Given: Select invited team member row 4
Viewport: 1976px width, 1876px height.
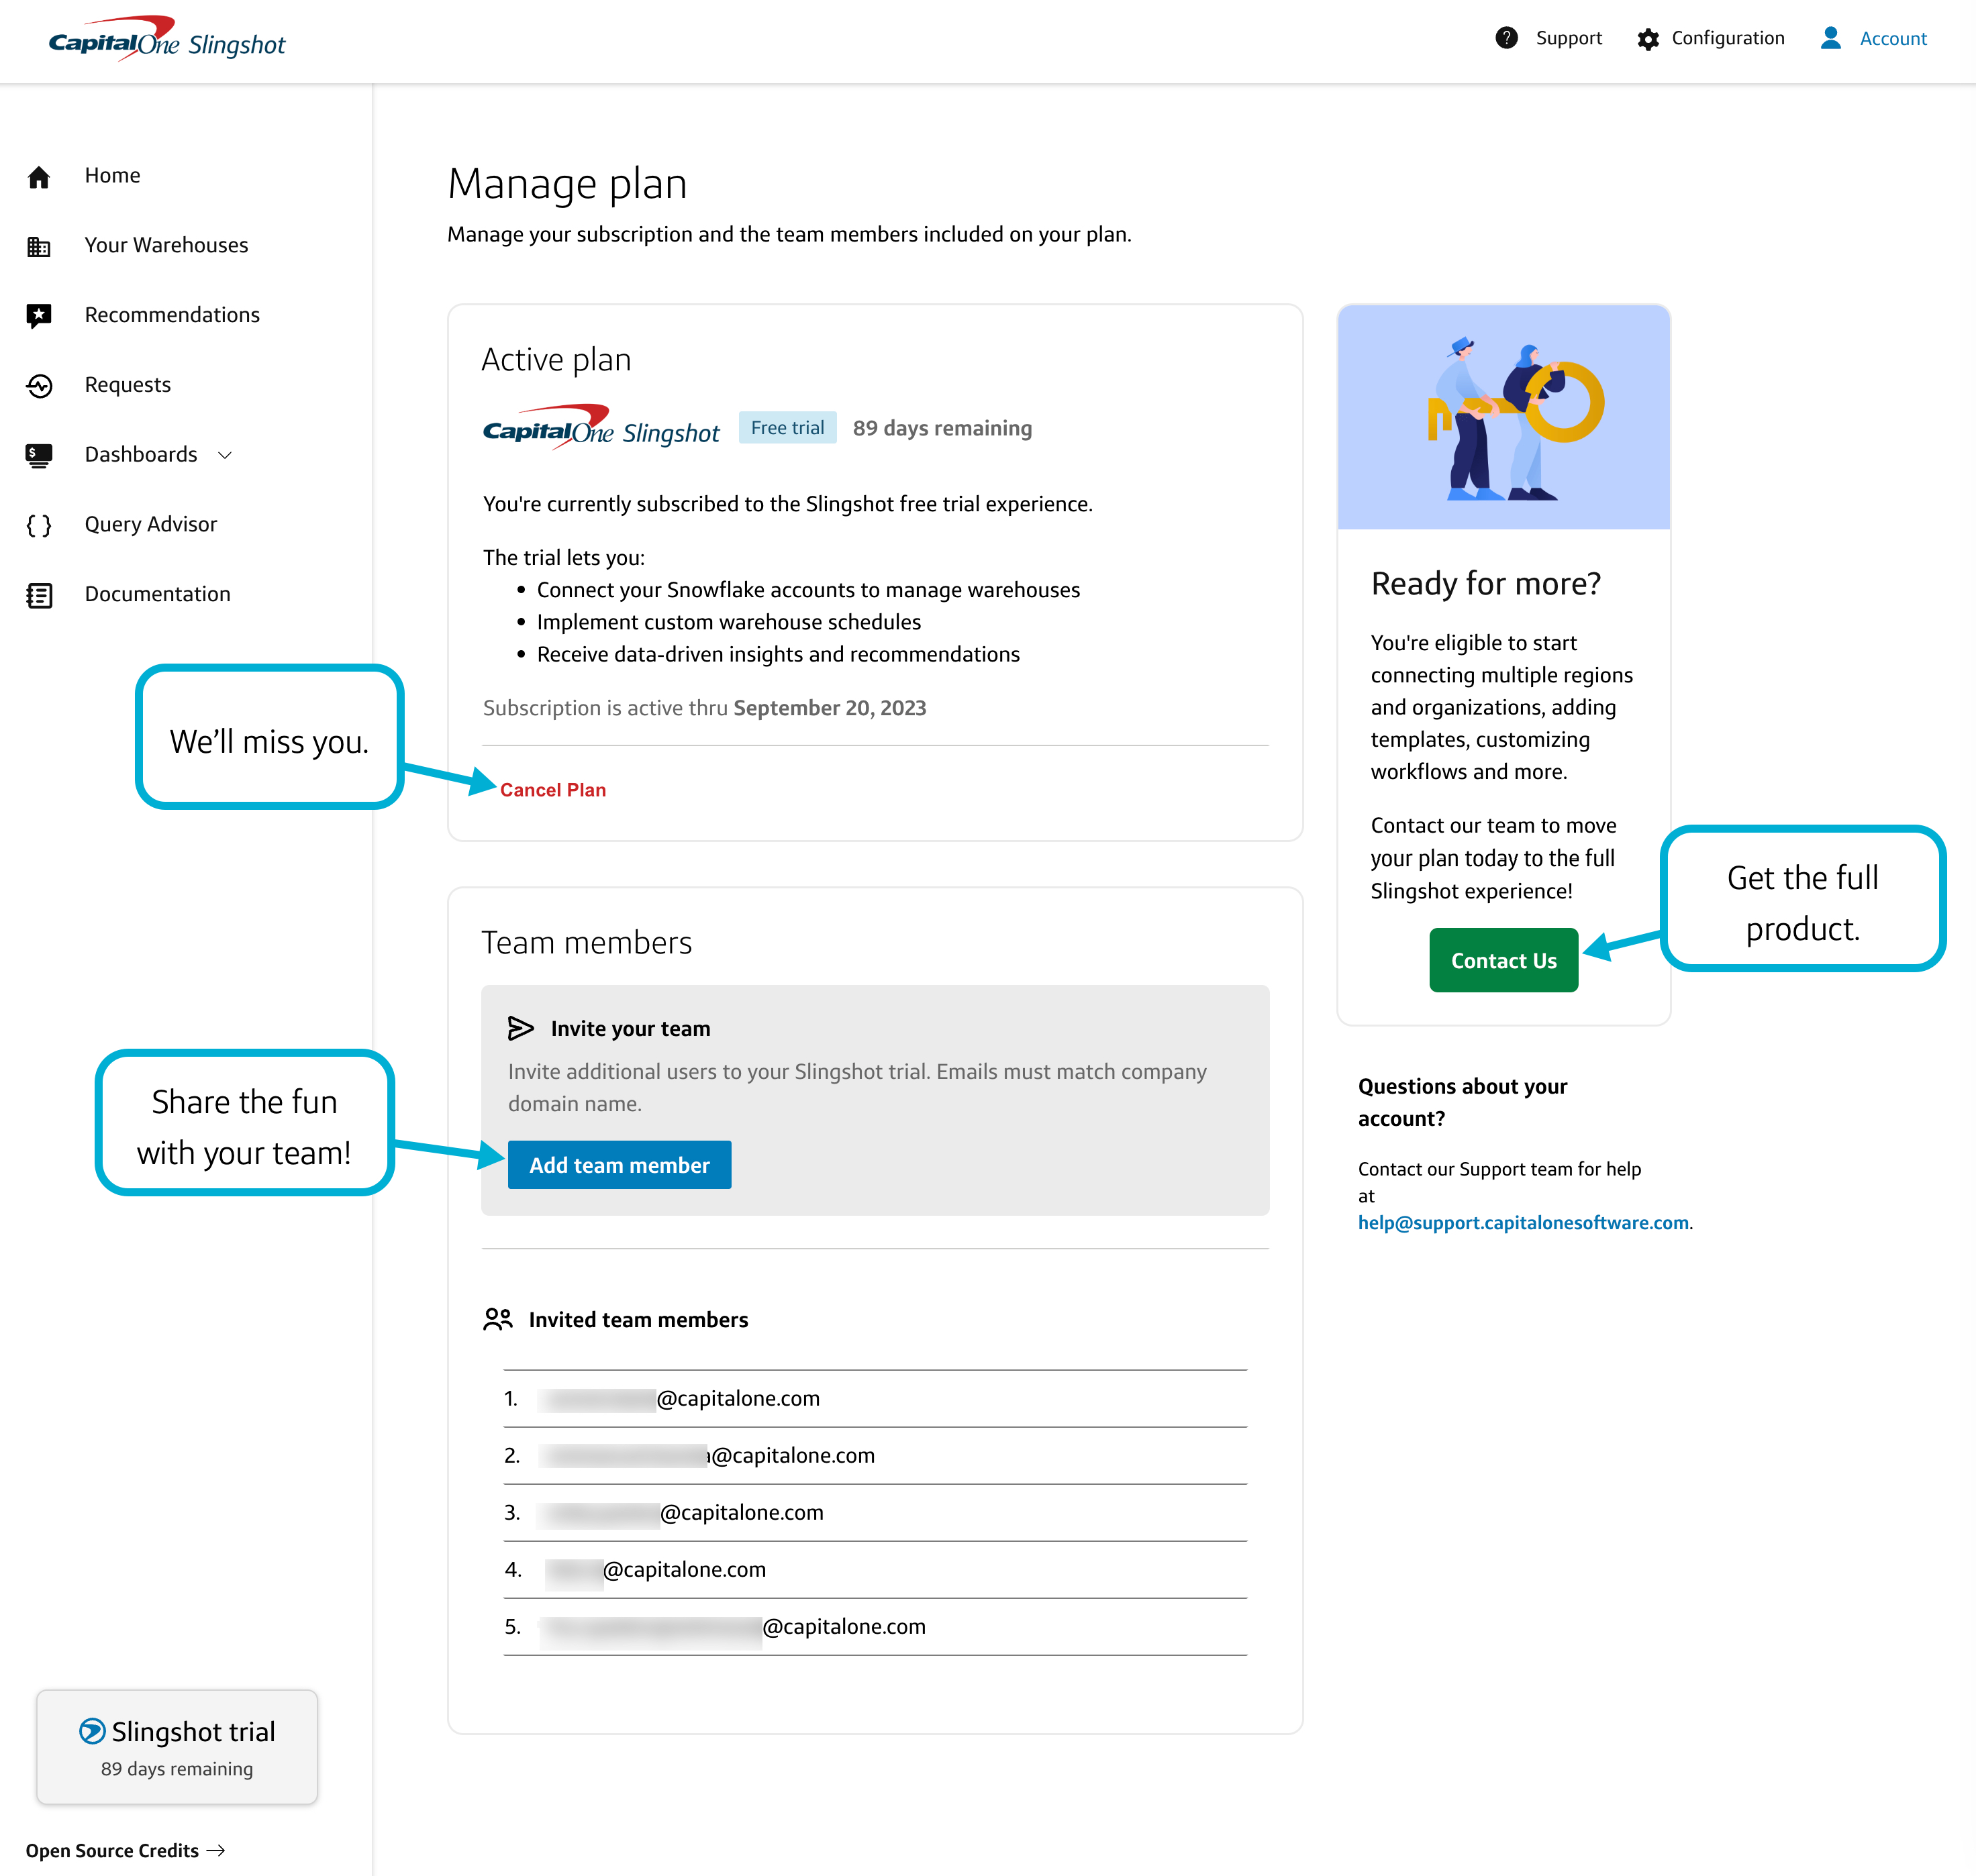Looking at the screenshot, I should pyautogui.click(x=875, y=1569).
